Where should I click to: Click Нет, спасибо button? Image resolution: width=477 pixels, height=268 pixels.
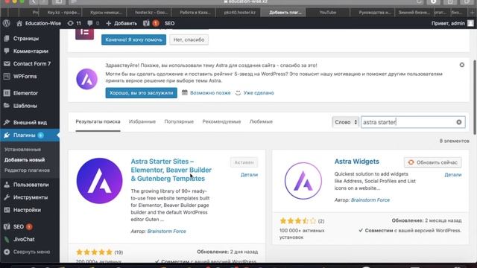[189, 39]
